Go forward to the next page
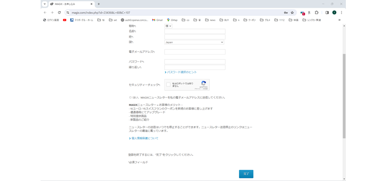The width and height of the screenshot is (387, 181). [52, 13]
